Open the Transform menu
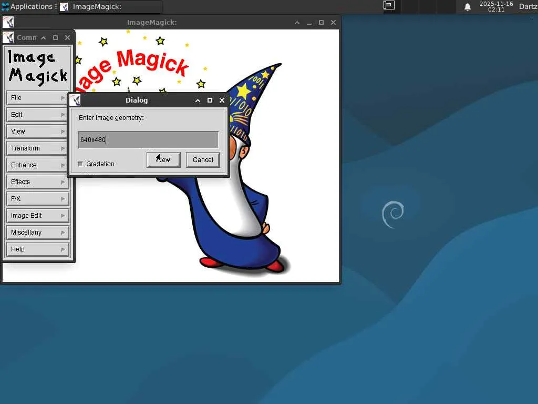This screenshot has height=404, width=538. point(38,148)
